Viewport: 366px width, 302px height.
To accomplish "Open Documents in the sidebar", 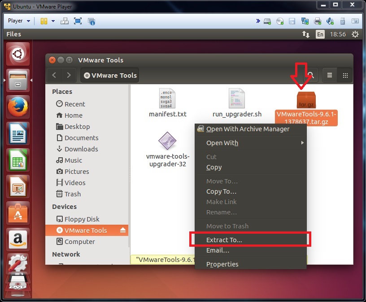I will [x=87, y=138].
